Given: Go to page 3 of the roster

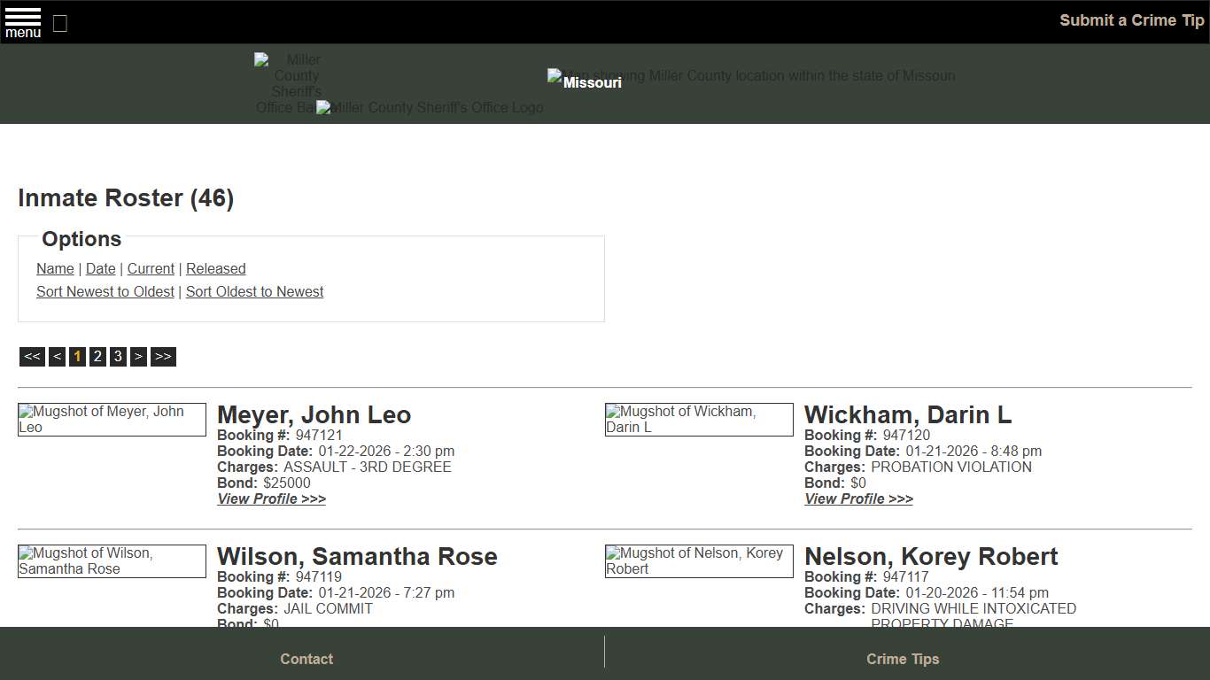Looking at the screenshot, I should tap(118, 356).
